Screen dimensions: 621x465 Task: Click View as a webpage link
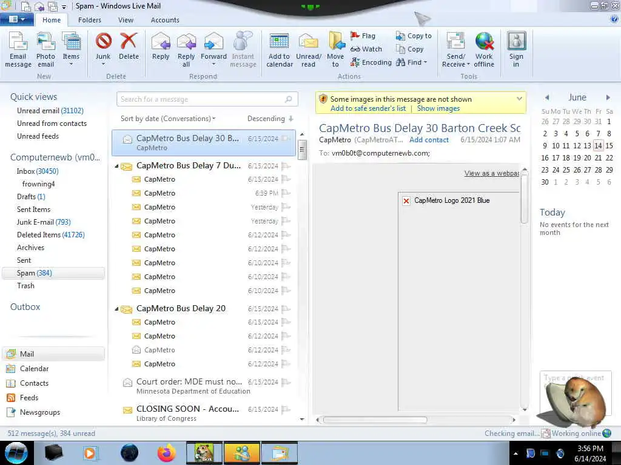(x=491, y=173)
